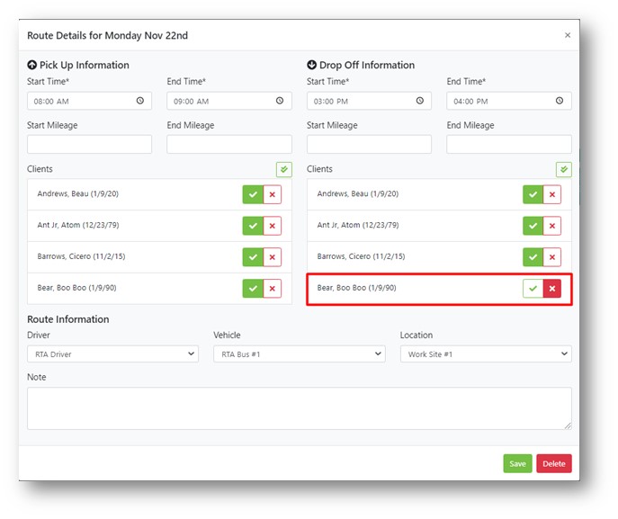Click the pick up Start Time clock icon
Image resolution: width=618 pixels, height=519 pixels.
(140, 101)
